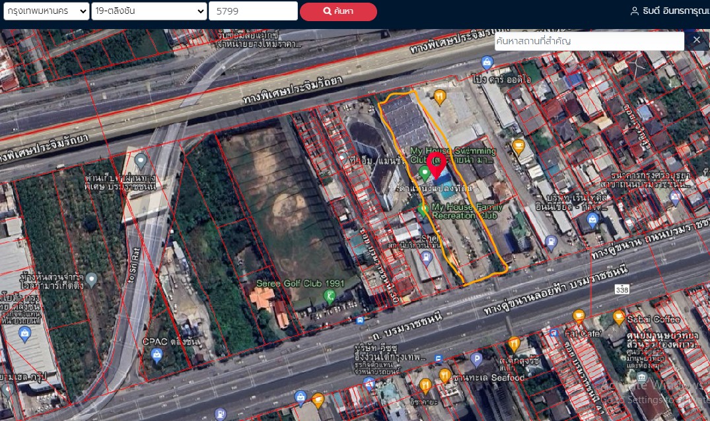Image resolution: width=710 pixels, height=421 pixels.
Task: Click the route 338 highway shield
Action: tap(622, 290)
